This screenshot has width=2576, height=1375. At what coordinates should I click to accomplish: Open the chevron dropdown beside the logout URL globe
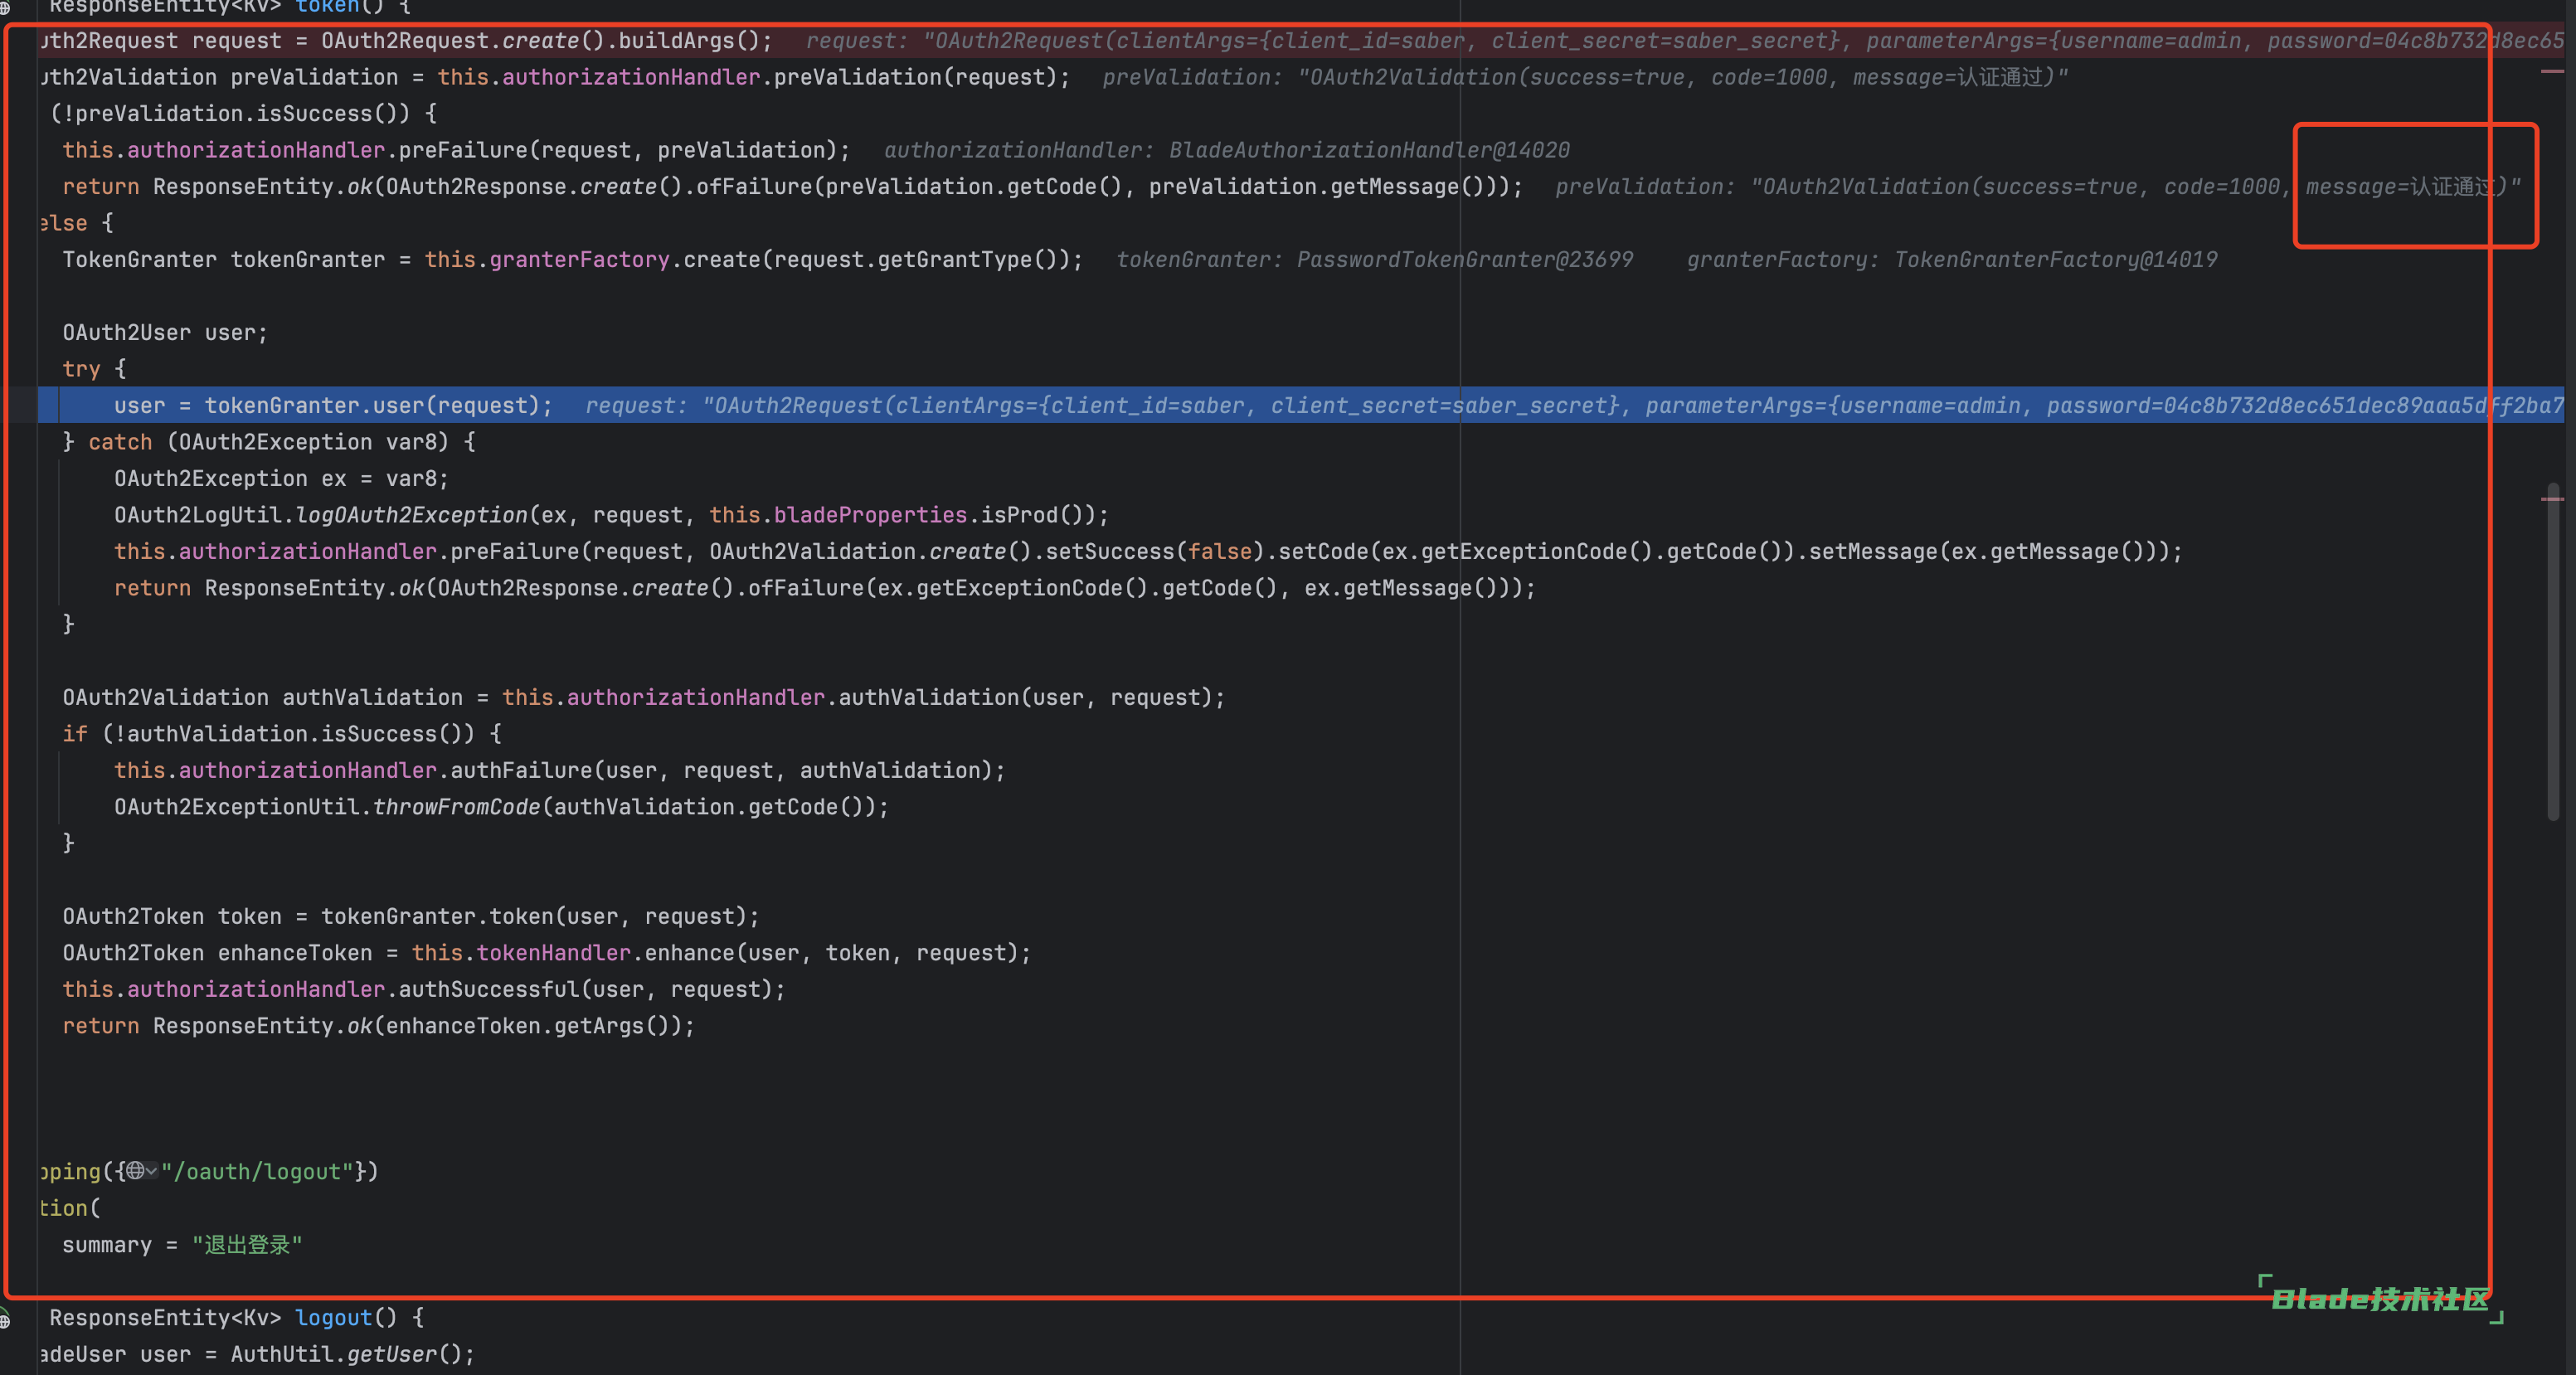[152, 1171]
